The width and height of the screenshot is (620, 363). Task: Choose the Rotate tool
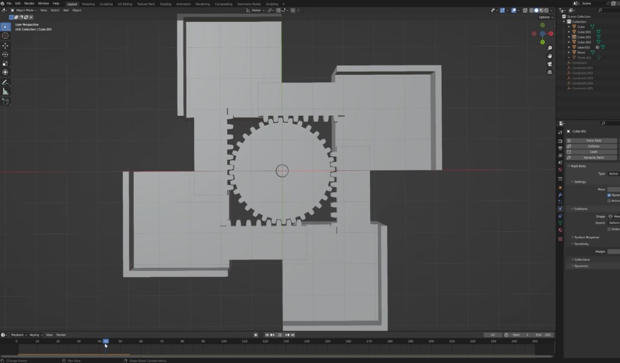pos(5,55)
